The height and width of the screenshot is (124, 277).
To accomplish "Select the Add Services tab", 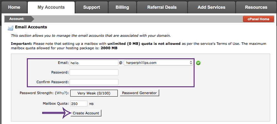I will [211, 7].
